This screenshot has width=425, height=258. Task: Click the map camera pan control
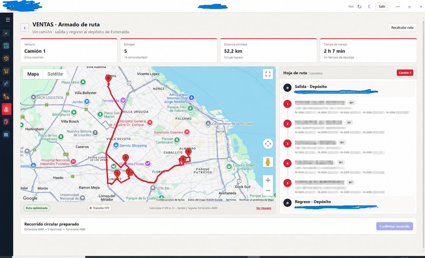point(268,144)
